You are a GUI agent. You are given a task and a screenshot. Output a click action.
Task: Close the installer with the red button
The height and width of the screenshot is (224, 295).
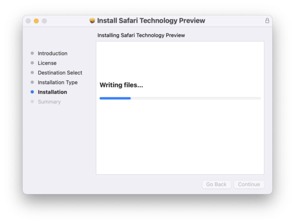28,21
